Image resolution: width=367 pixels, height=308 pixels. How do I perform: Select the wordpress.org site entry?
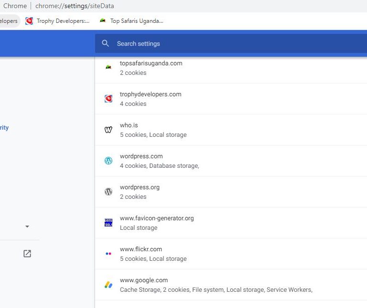point(231,192)
